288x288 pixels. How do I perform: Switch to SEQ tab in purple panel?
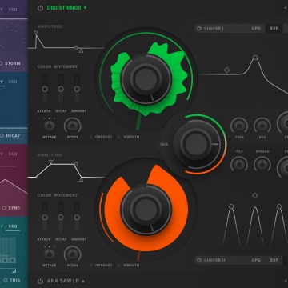tap(13, 10)
